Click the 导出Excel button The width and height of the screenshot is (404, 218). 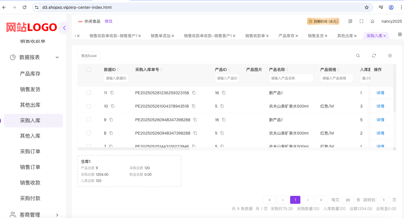click(89, 56)
